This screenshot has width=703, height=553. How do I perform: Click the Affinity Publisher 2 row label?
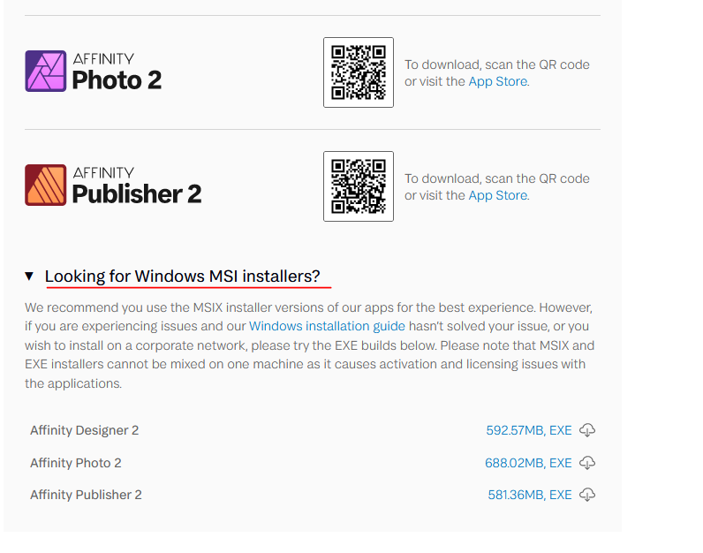click(x=86, y=495)
